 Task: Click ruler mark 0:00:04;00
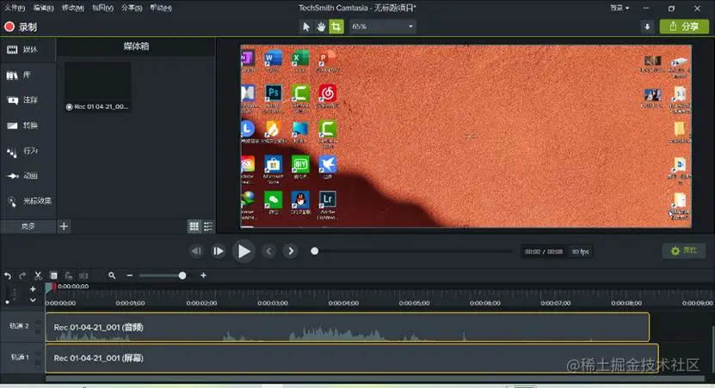[343, 303]
